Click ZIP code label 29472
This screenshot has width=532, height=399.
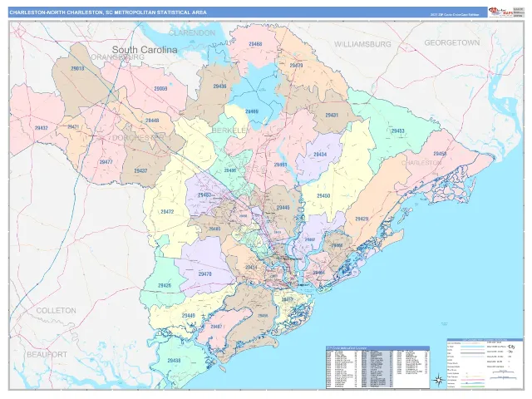tap(167, 212)
